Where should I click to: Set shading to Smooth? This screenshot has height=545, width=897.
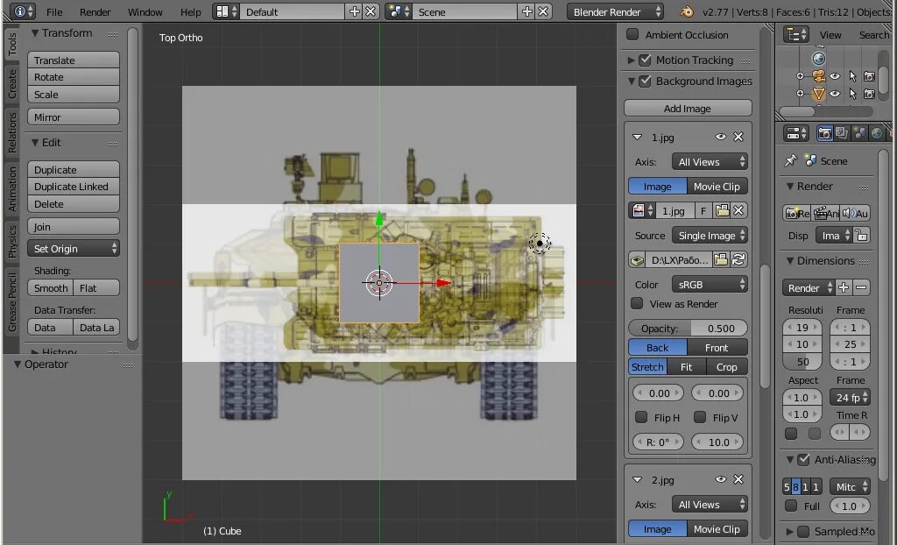pos(50,288)
